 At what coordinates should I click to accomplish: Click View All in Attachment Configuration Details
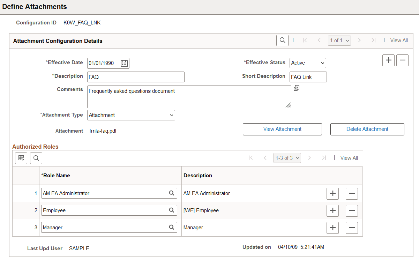click(399, 40)
